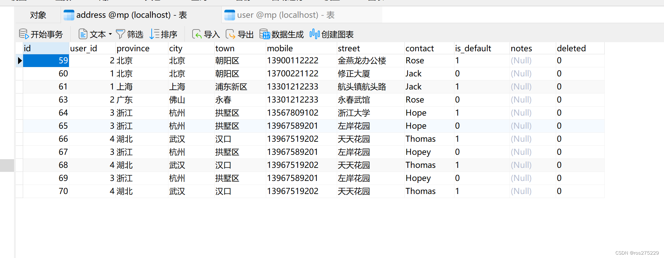Screen dimensions: 664x258
Task: Click the 排序 button label
Action: click(x=169, y=35)
